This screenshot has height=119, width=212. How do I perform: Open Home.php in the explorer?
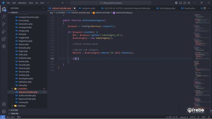(24, 102)
